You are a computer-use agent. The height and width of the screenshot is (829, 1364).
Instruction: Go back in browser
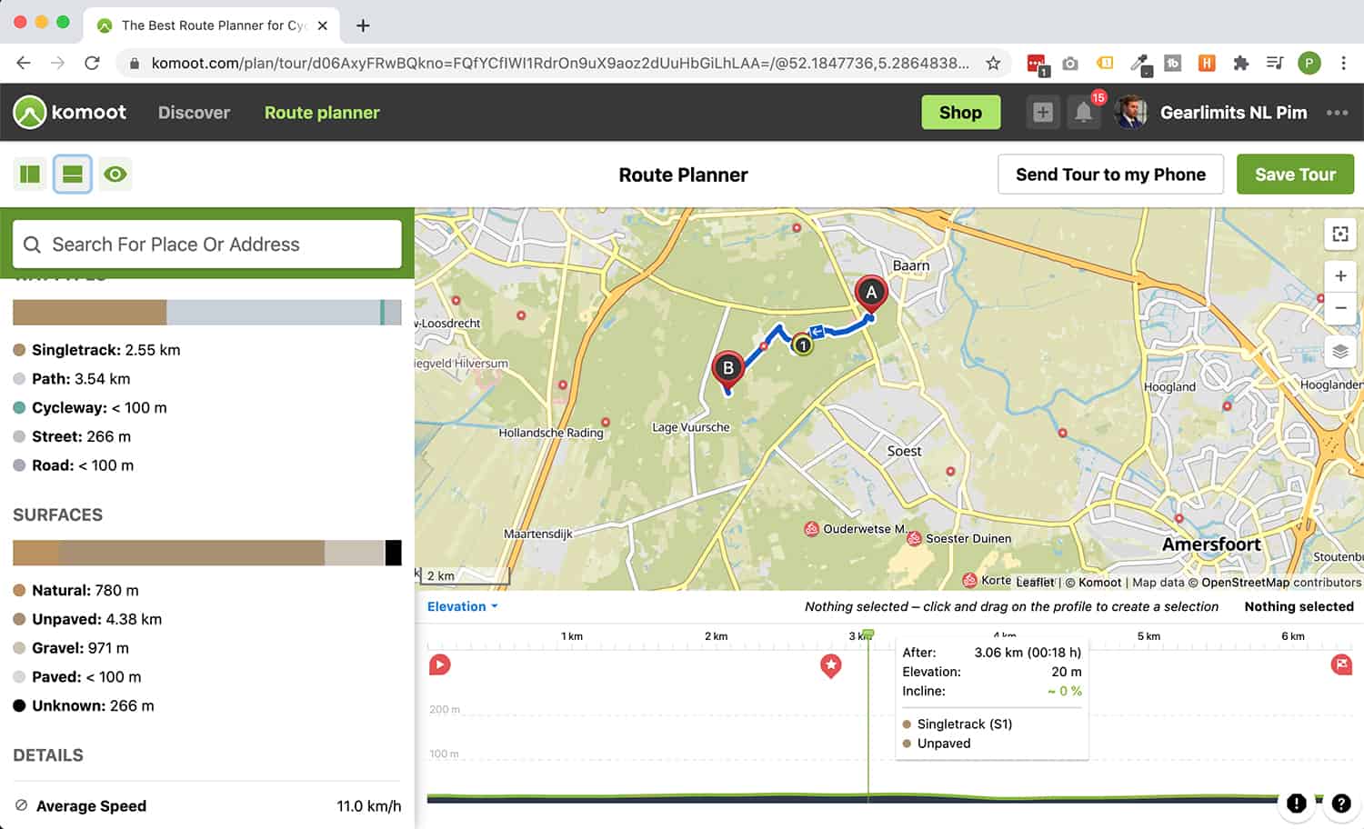pos(24,63)
